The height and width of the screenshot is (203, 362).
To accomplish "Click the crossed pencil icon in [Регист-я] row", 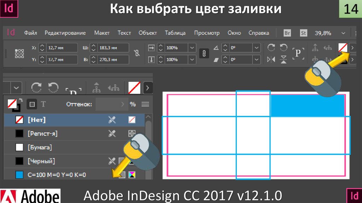I will pos(112,133).
